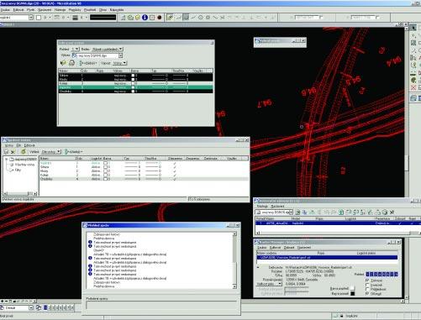Open the line weight selector icon in toolbar

click(x=75, y=18)
